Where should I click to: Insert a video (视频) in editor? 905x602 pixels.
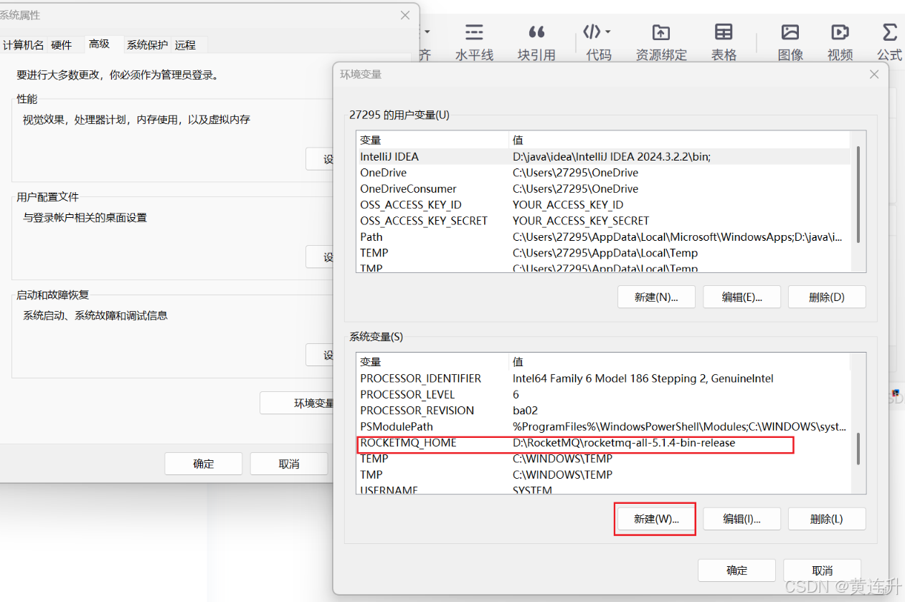tap(840, 42)
